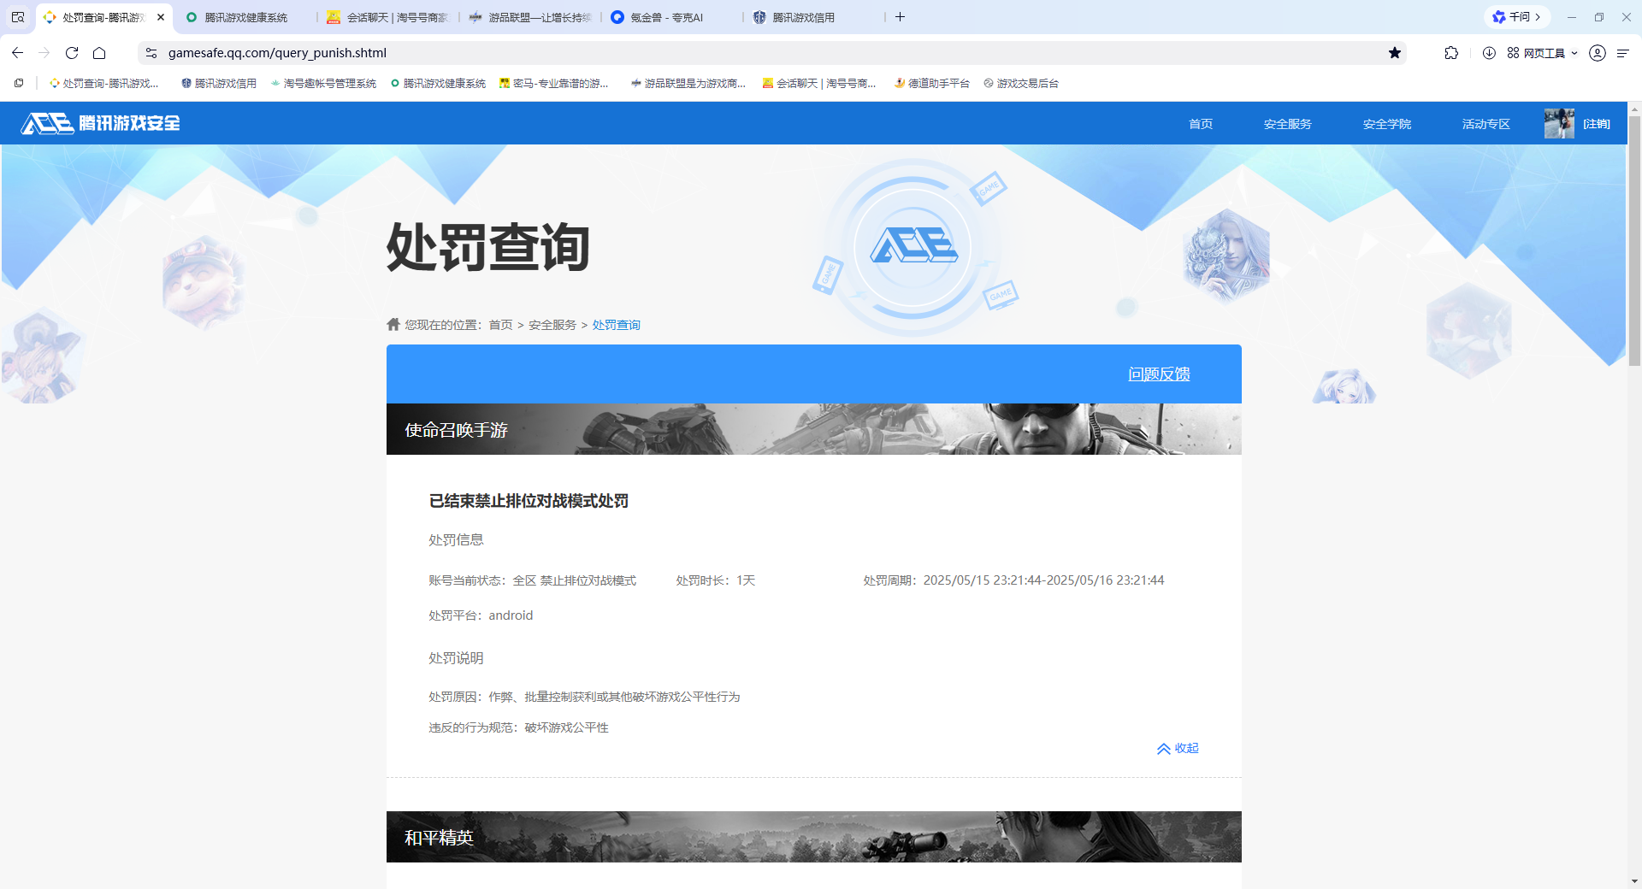The image size is (1642, 889).
Task: Reload the page with the refresh icon
Action: [72, 52]
